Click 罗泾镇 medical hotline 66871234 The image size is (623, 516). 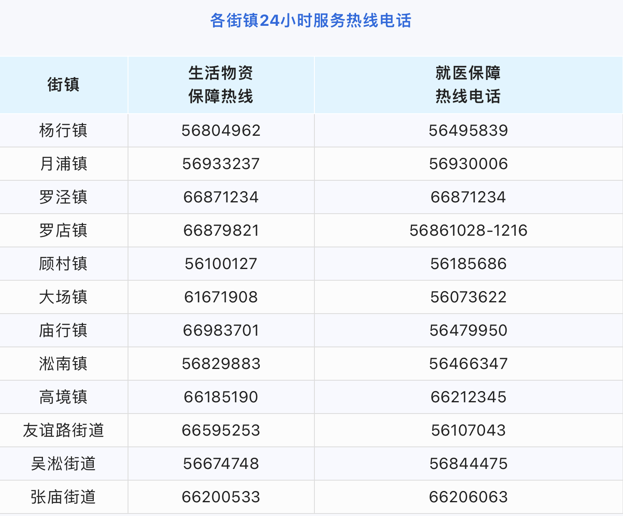coord(468,197)
